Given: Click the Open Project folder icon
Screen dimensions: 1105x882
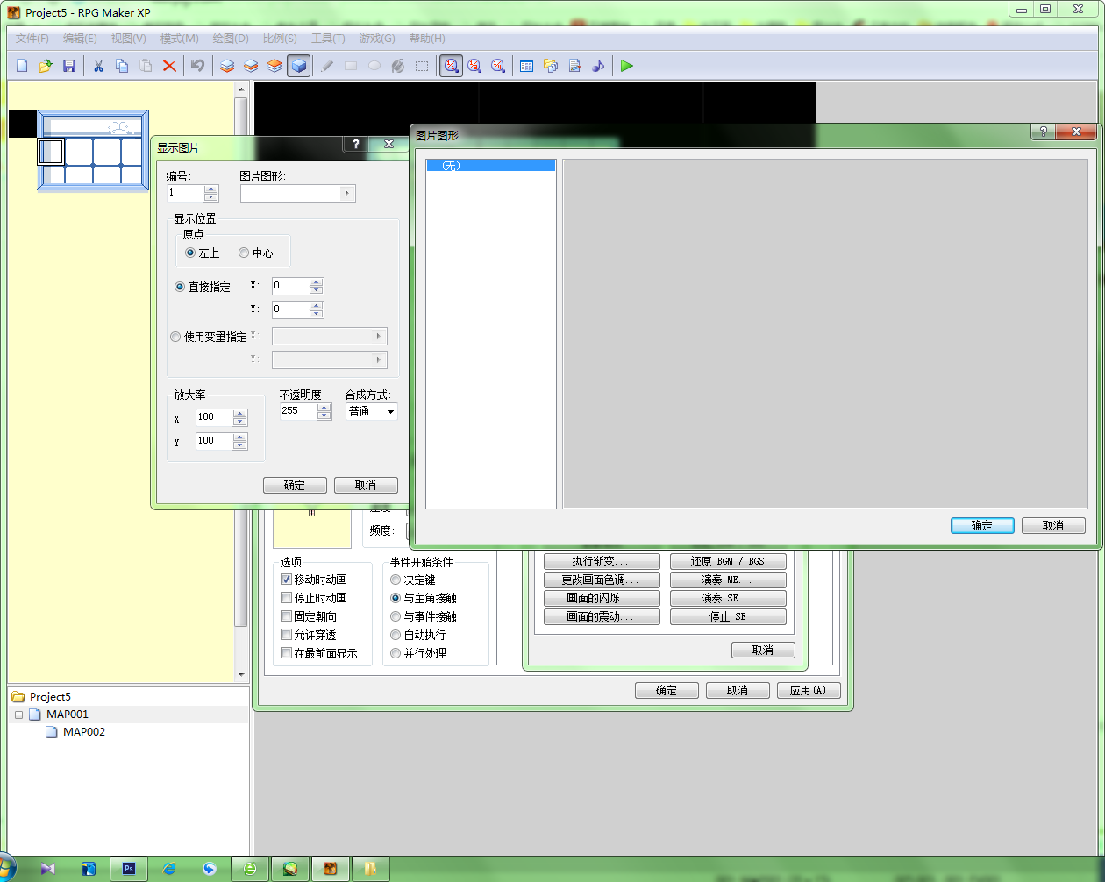Looking at the screenshot, I should tap(46, 66).
